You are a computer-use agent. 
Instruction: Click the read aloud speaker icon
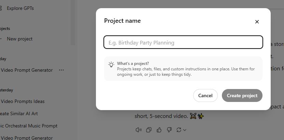click(x=138, y=130)
